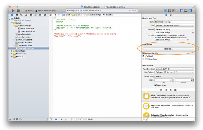Click the Name field Localizable.strings
The image size is (203, 130).
pos(174,22)
